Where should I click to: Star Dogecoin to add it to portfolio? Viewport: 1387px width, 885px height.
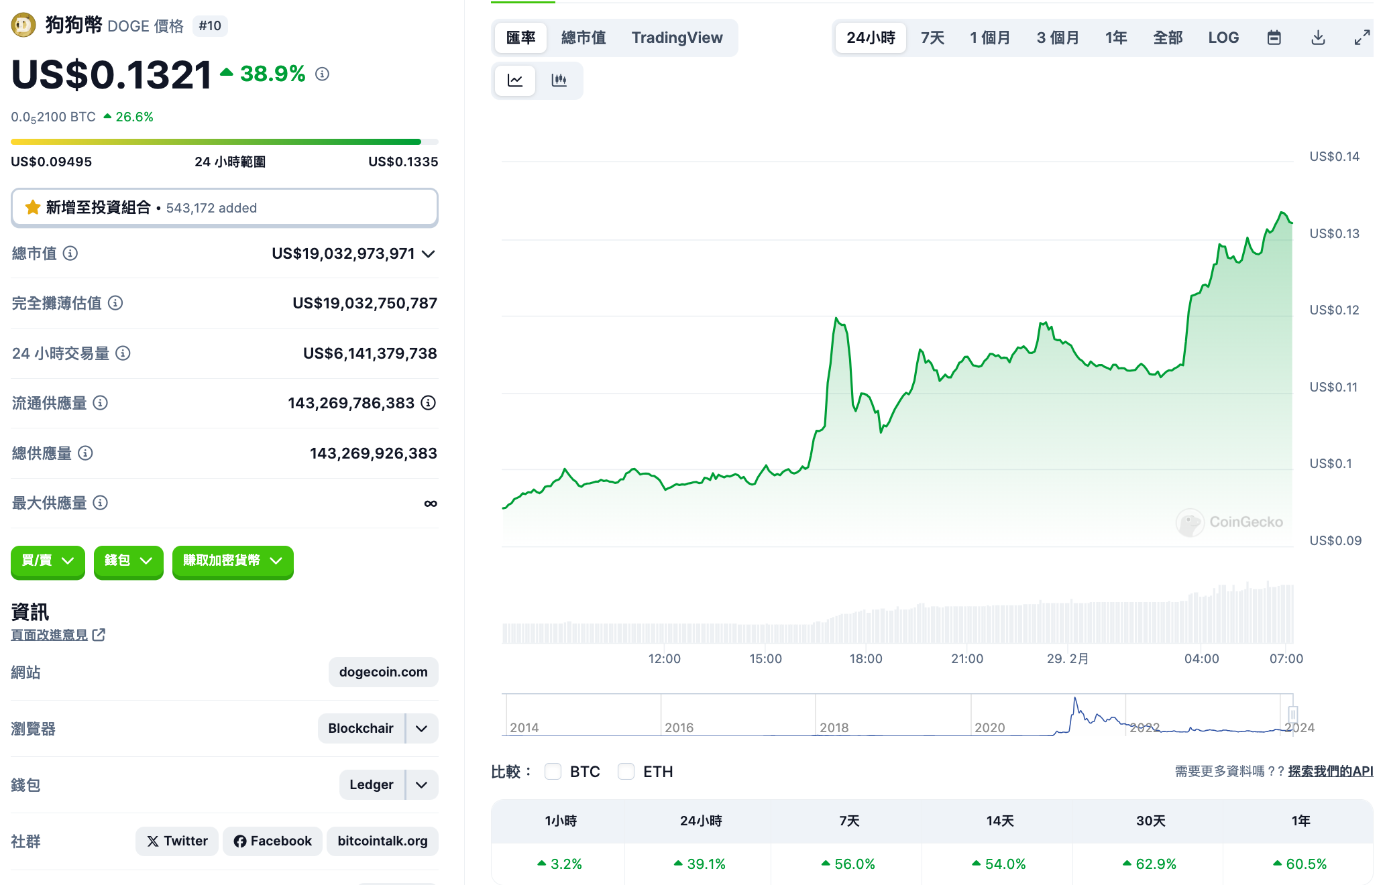coord(32,207)
